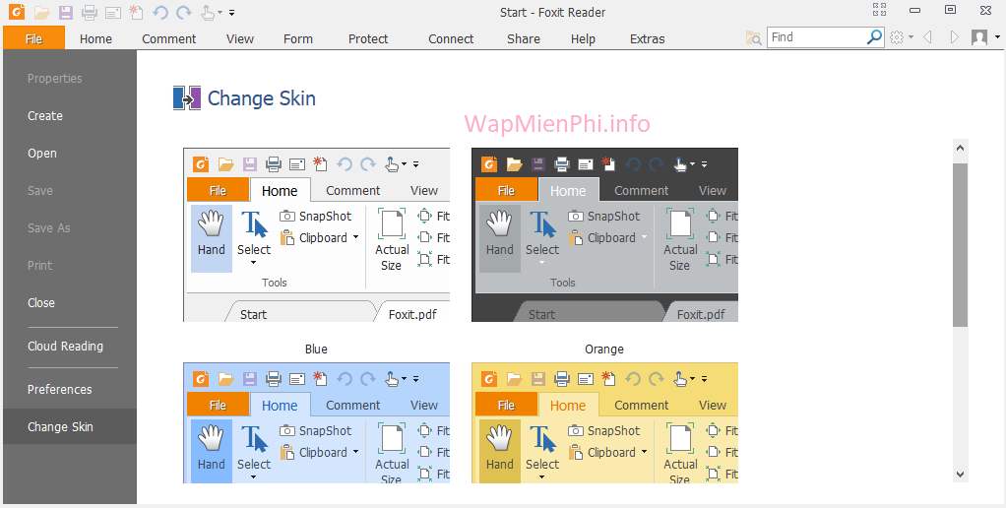
Task: Open the dropdown next to user account icon
Action: click(997, 37)
